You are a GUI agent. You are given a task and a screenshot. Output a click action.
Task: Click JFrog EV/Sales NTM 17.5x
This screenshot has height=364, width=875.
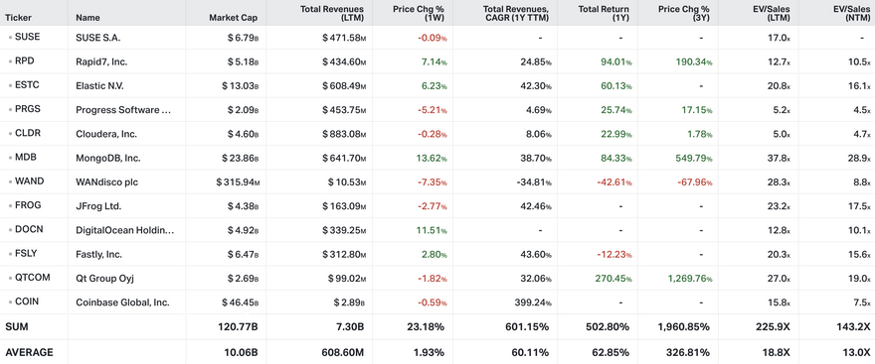tap(860, 206)
